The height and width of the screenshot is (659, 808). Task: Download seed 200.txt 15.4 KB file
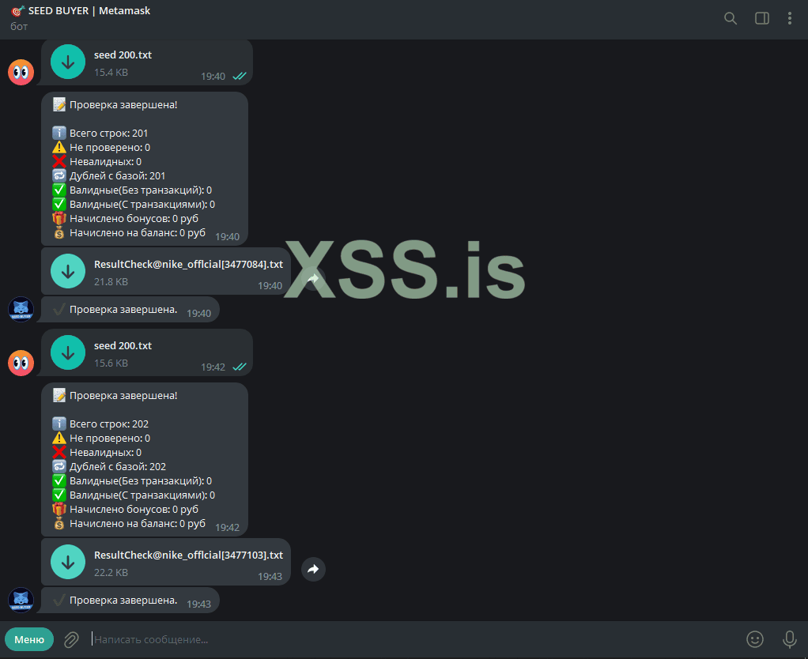point(68,62)
